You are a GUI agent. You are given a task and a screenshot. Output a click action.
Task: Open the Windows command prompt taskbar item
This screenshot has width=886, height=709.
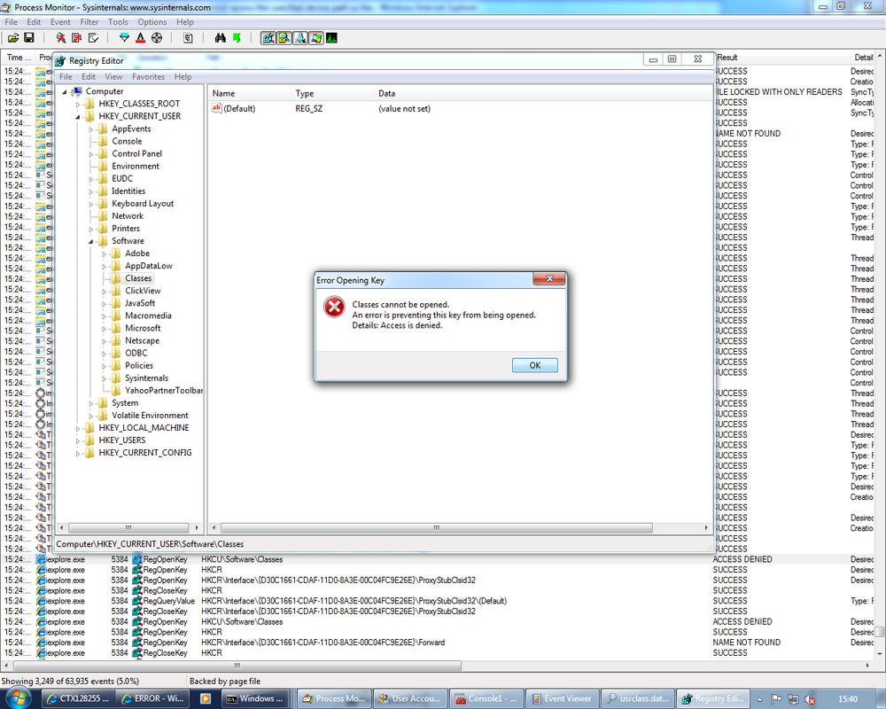point(253,699)
